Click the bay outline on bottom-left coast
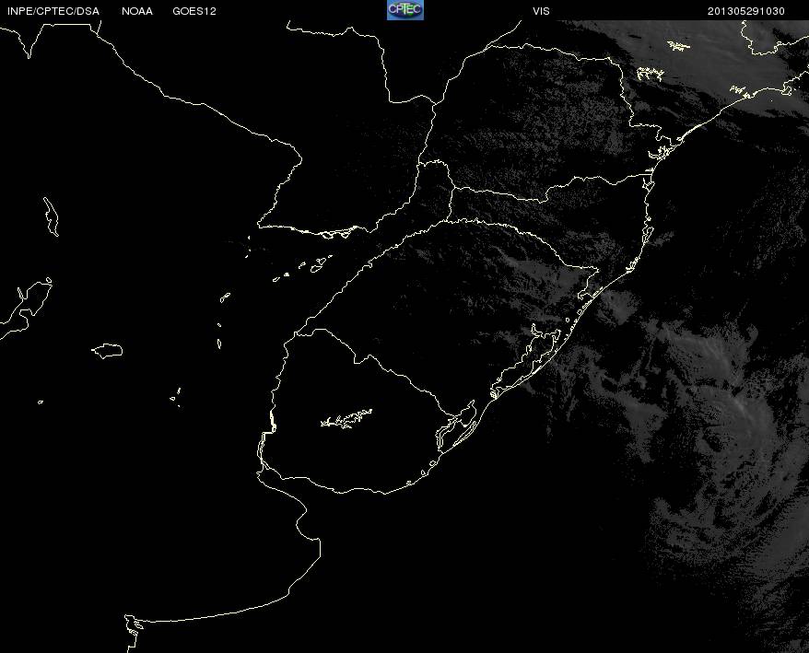The width and height of the screenshot is (809, 653). point(133,633)
